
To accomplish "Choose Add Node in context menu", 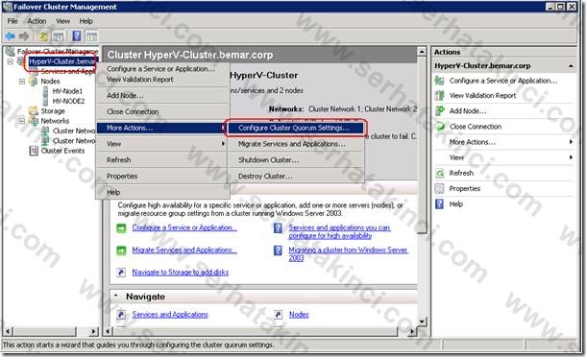I will tap(162, 96).
